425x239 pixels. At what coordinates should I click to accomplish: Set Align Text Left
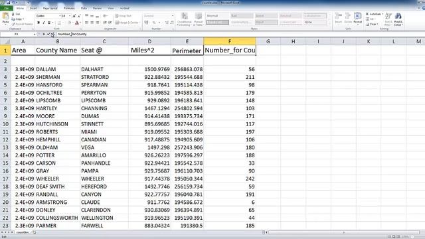(x=86, y=23)
